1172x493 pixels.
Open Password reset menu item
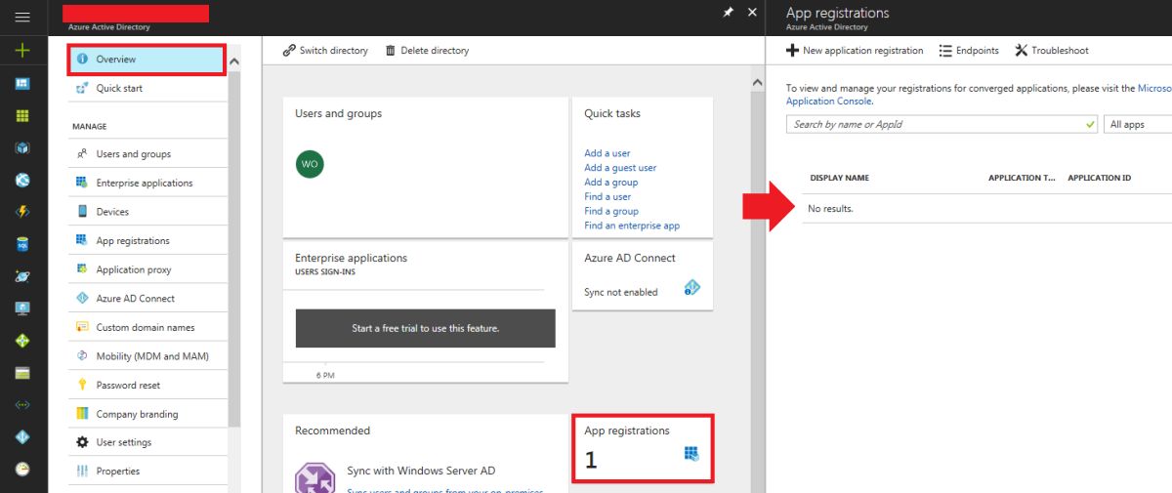pyautogui.click(x=149, y=385)
